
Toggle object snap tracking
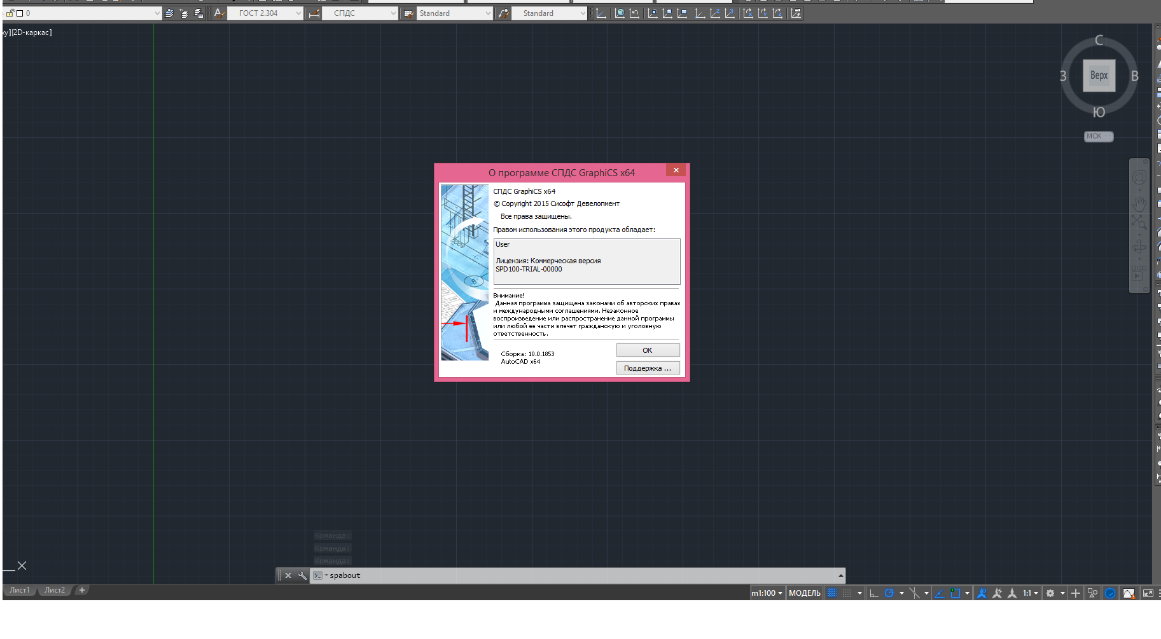(940, 593)
